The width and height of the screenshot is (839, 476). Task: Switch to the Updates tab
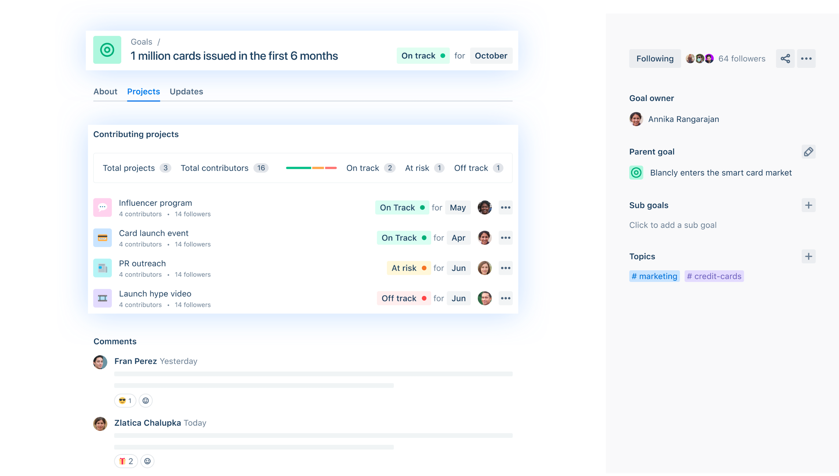point(186,92)
